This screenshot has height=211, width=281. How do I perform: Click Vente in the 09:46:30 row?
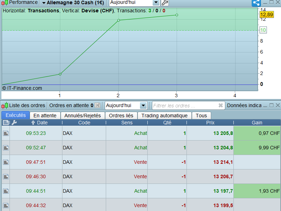[140, 176]
